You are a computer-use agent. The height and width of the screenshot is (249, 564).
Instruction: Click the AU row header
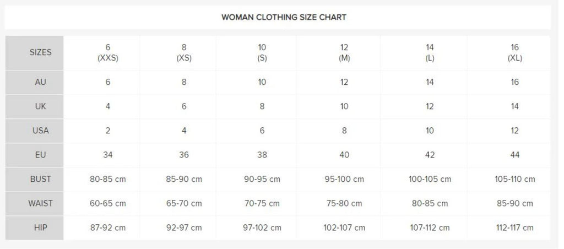coord(35,83)
